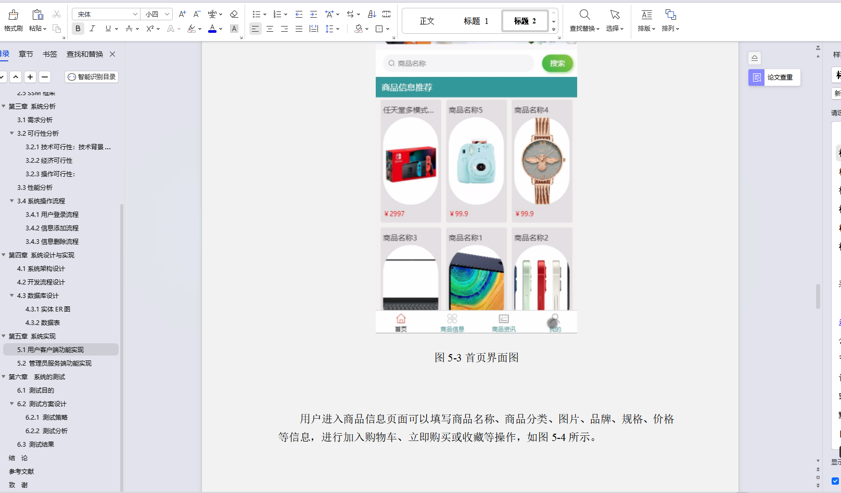Toggle italic formatting on
The image size is (841, 493).
92,29
